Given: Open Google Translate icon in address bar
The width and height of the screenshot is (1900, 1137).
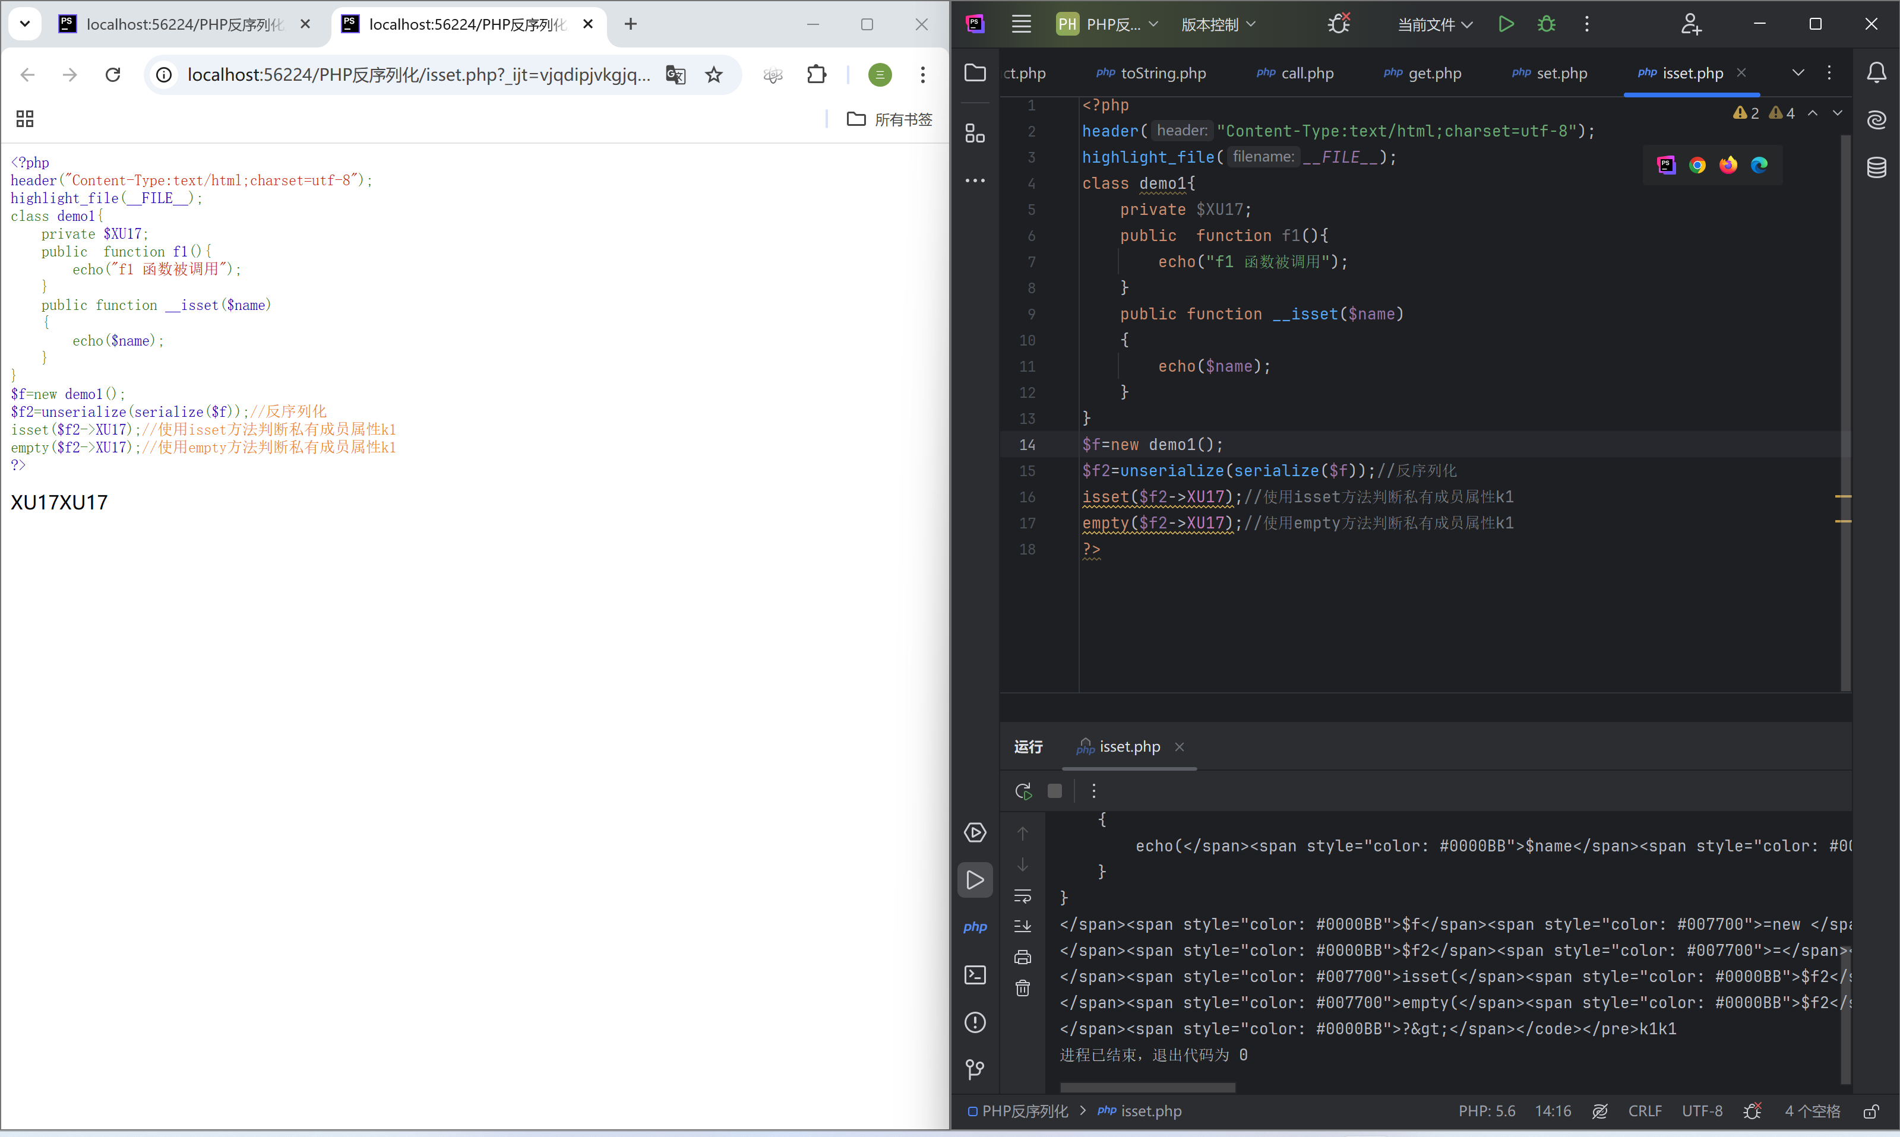Looking at the screenshot, I should click(x=675, y=74).
